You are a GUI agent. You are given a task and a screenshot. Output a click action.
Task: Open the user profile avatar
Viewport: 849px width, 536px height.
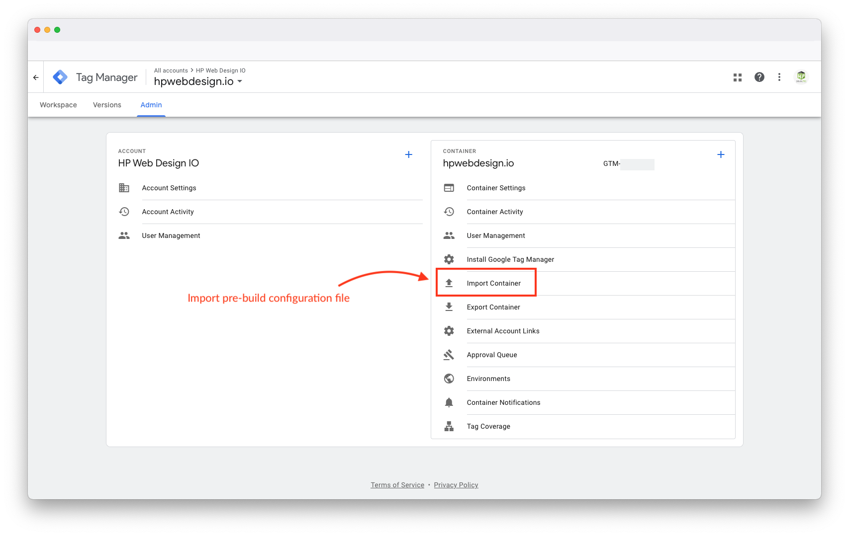[801, 77]
